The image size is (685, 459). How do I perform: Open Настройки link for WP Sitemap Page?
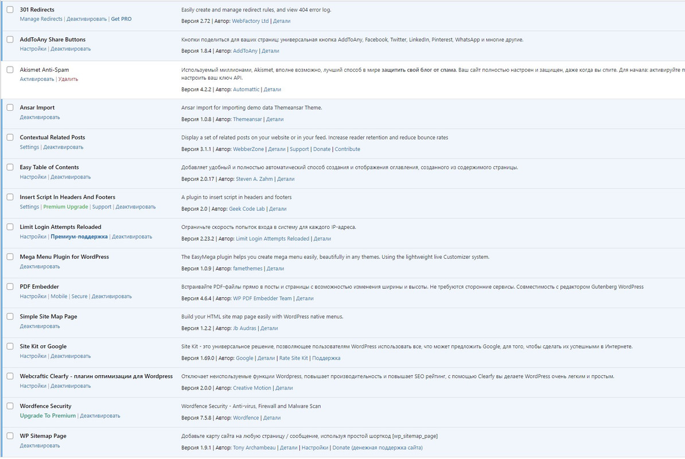[x=315, y=448]
